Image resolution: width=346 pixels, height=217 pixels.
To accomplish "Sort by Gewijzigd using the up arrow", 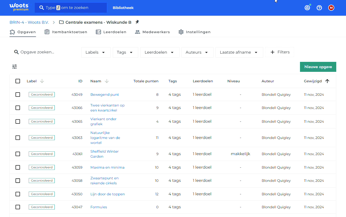I will [327, 81].
